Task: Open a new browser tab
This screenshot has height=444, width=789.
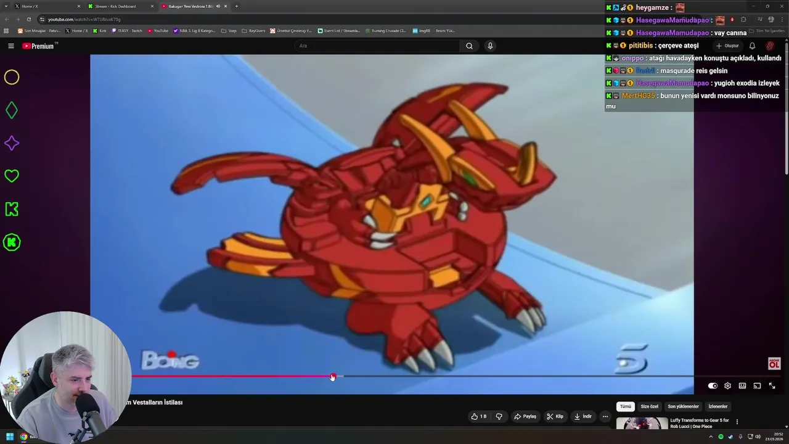Action: [x=236, y=6]
